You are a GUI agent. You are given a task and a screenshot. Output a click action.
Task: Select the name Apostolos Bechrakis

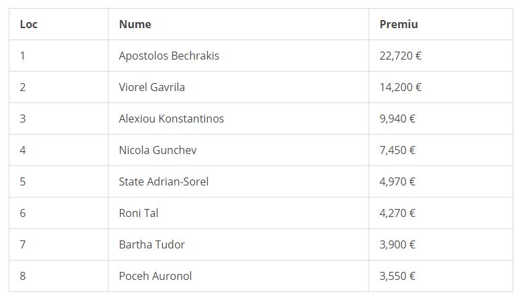(169, 56)
